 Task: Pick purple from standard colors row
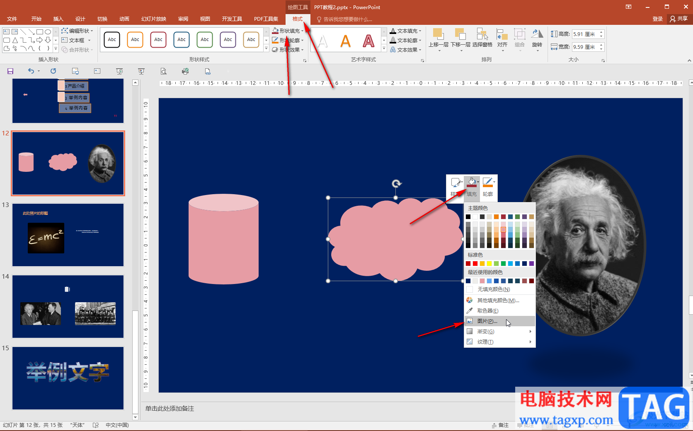coord(531,264)
